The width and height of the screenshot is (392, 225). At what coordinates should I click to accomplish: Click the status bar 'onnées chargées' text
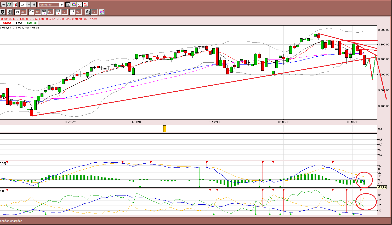pos(11,221)
